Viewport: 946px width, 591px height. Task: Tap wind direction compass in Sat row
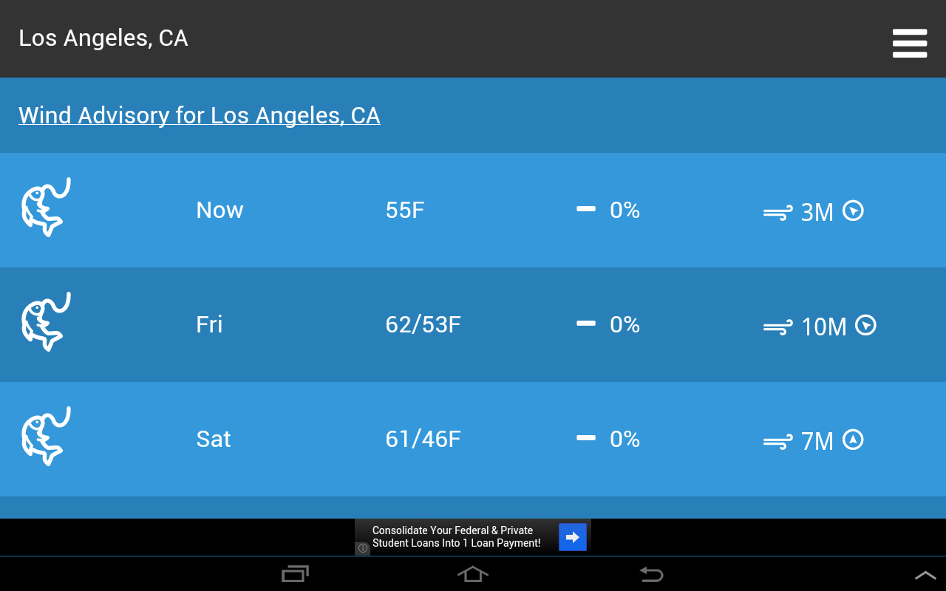pyautogui.click(x=853, y=440)
